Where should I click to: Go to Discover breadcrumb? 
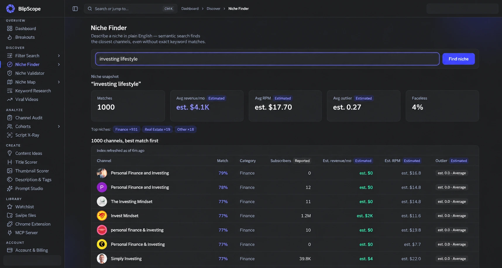coord(214,9)
